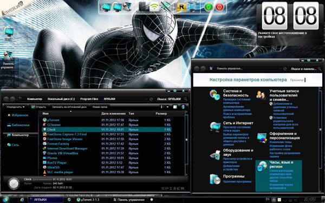Viewport: 325px width, 203px height.
Task: Click the Program Files breadcrumb
Action: pos(89,99)
